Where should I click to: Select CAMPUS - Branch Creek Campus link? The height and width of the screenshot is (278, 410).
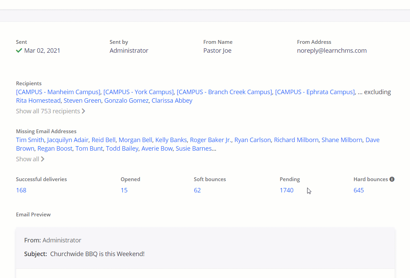(x=224, y=92)
